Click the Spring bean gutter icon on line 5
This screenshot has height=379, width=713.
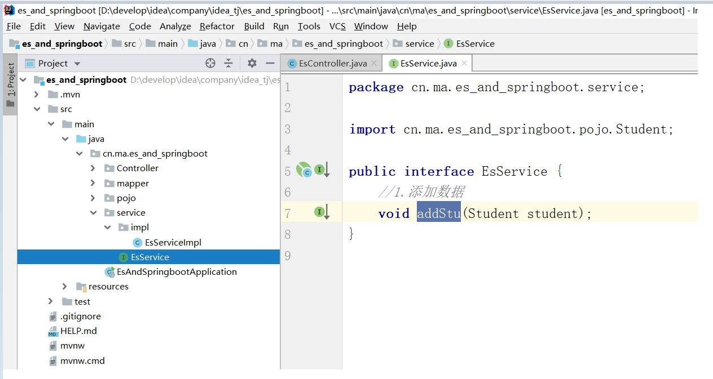click(x=304, y=169)
